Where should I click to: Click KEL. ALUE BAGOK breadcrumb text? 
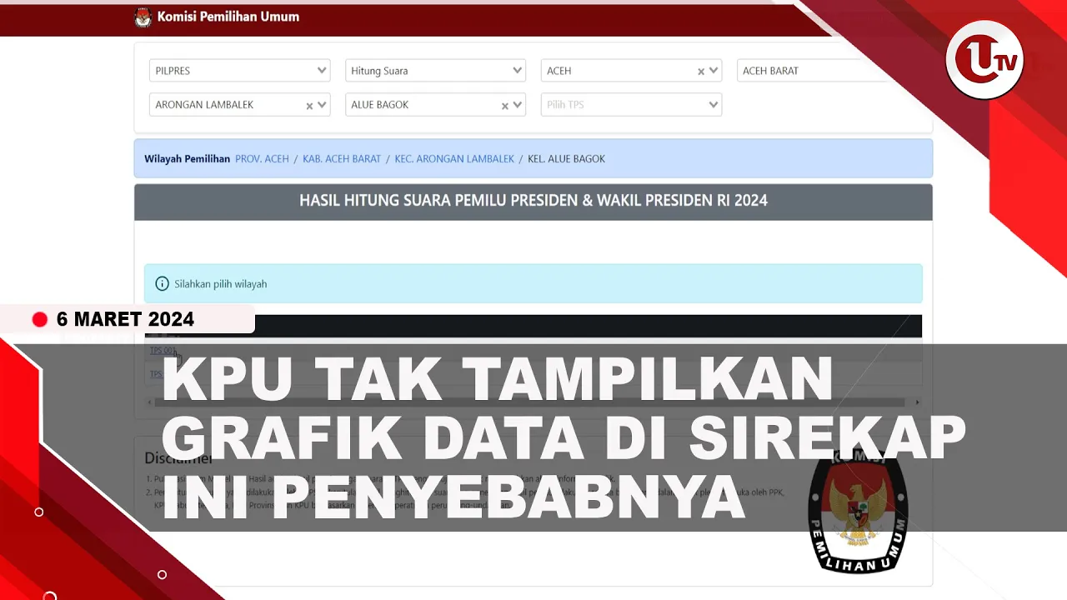point(567,158)
